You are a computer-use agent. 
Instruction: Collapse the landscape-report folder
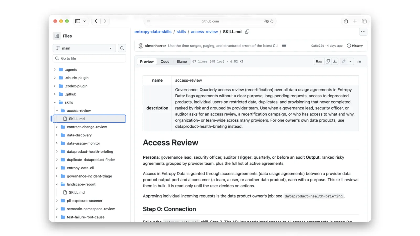click(57, 184)
